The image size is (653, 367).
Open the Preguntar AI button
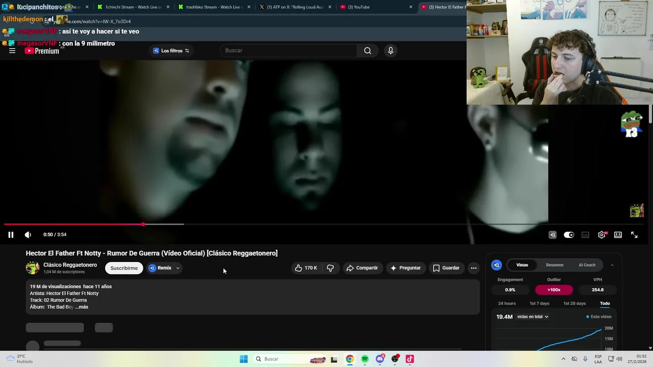(406, 268)
